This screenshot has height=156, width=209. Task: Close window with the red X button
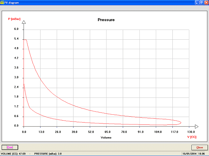[206, 3]
